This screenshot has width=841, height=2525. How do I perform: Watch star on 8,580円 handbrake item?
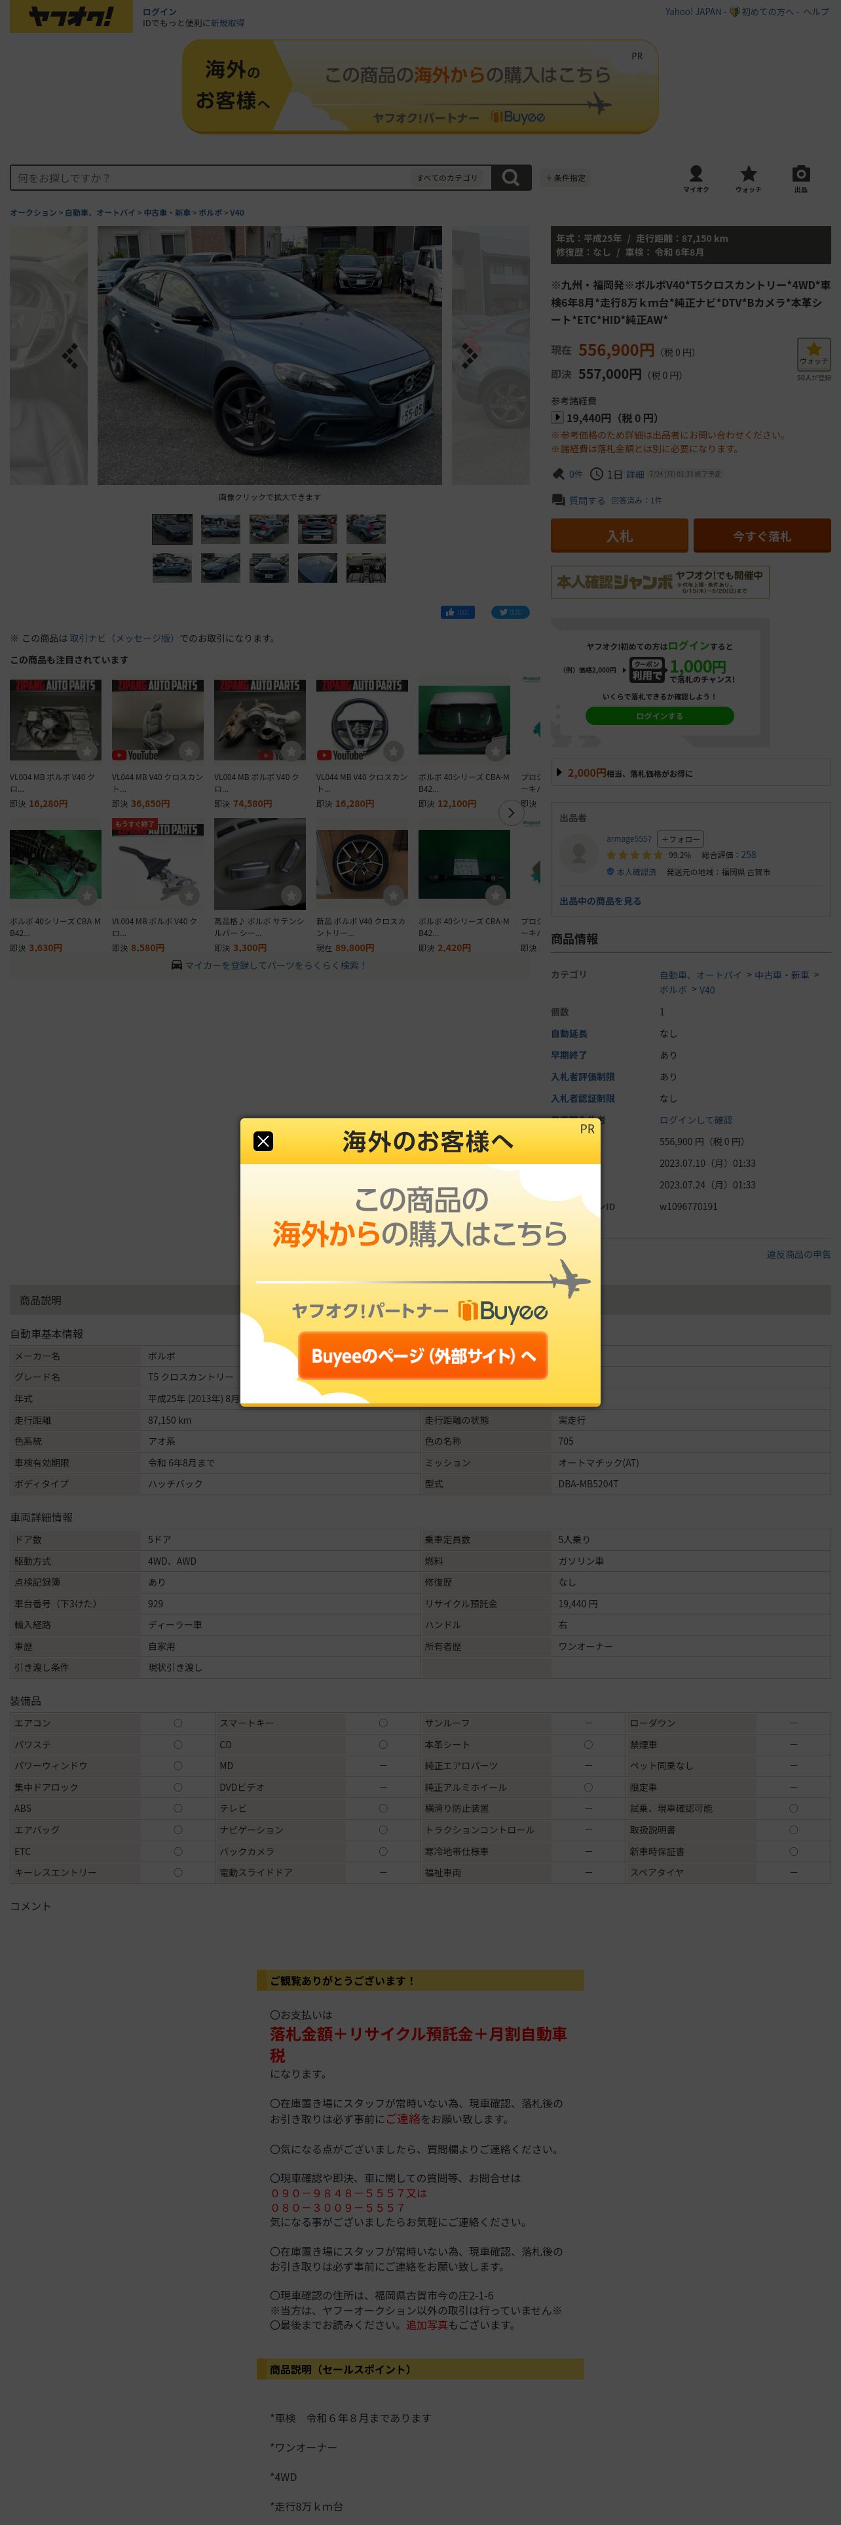point(189,895)
